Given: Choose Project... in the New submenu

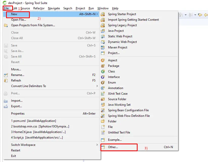Looking at the screenshot, I should pyautogui.click(x=139, y=53).
